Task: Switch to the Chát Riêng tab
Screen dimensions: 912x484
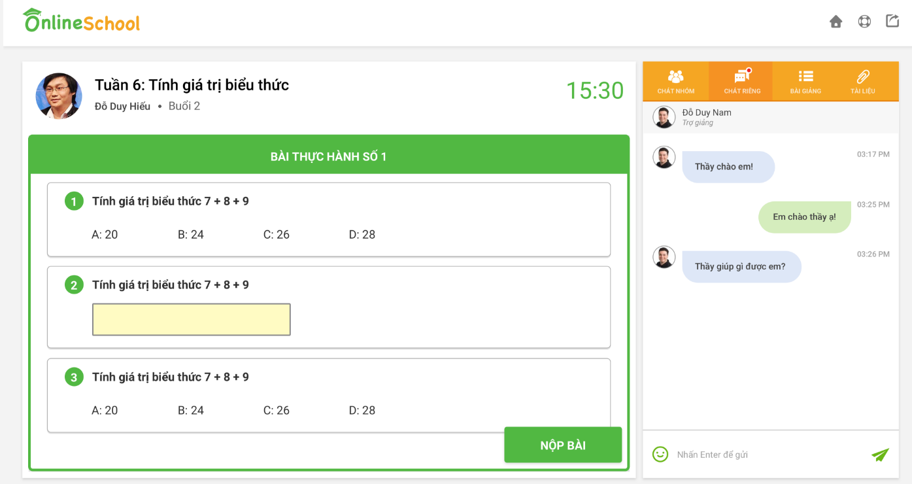Action: point(741,82)
